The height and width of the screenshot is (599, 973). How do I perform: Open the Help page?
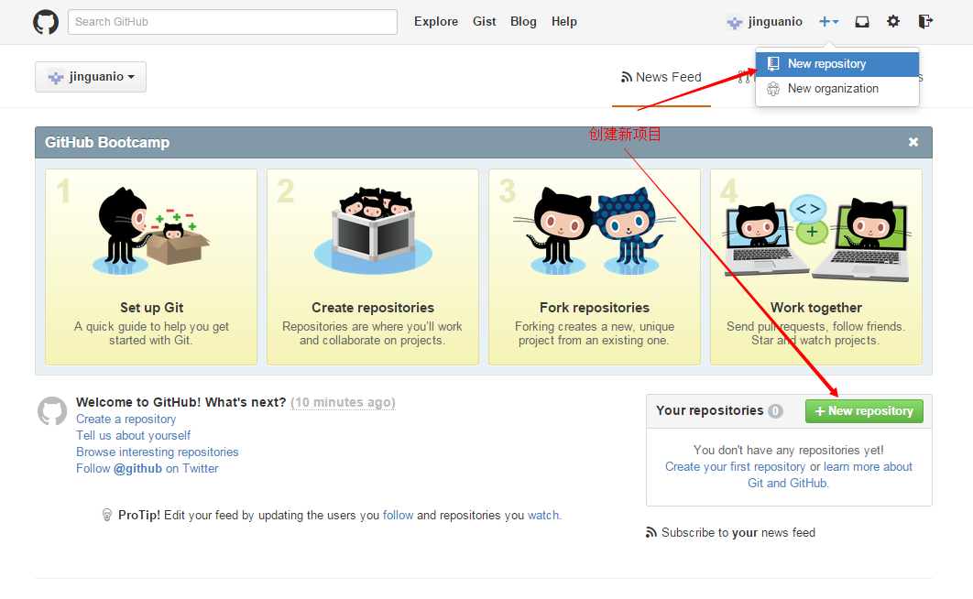(x=564, y=22)
